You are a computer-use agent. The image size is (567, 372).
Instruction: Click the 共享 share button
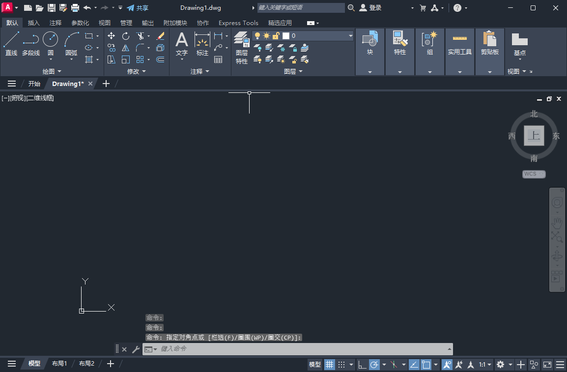(138, 8)
